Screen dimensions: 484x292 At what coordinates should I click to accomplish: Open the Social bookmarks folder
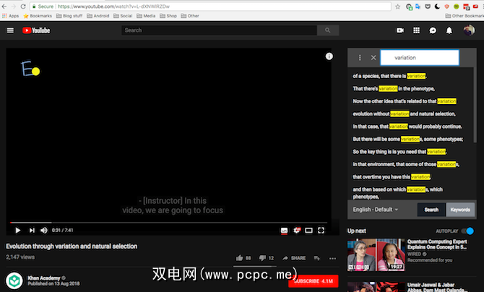pyautogui.click(x=123, y=16)
